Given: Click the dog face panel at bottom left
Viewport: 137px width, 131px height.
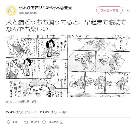Looking at the screenshot, I should [x=37, y=88].
